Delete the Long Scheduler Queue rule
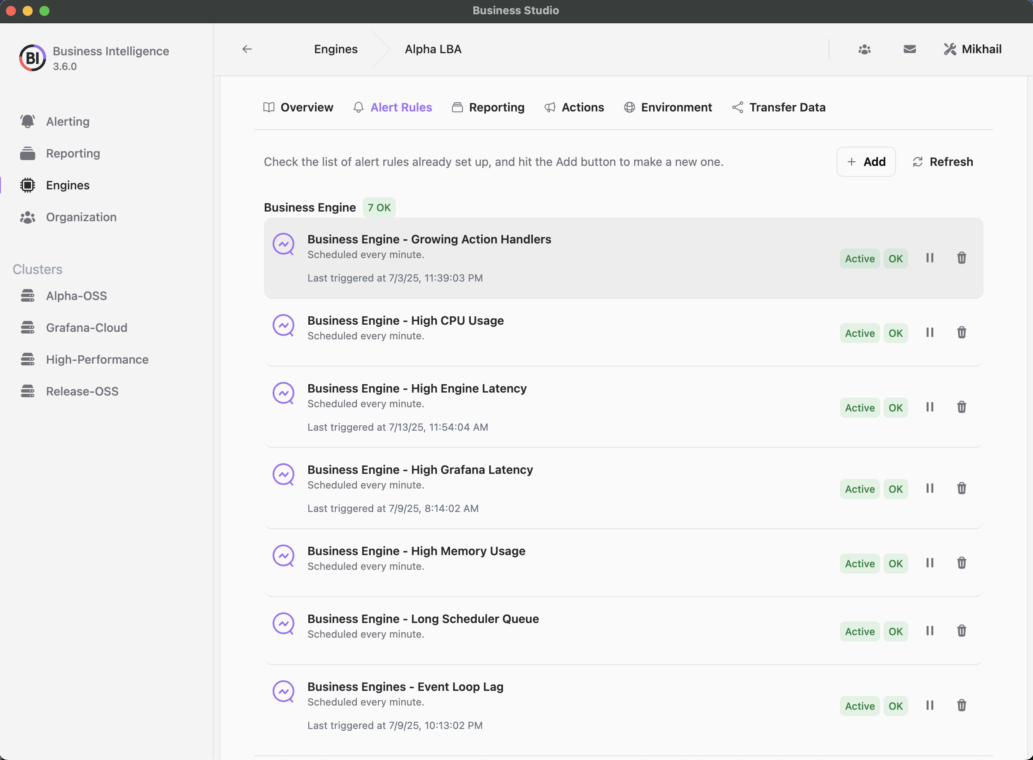1033x760 pixels. click(x=962, y=631)
